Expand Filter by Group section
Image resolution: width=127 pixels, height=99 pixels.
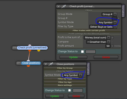click(x=65, y=68)
